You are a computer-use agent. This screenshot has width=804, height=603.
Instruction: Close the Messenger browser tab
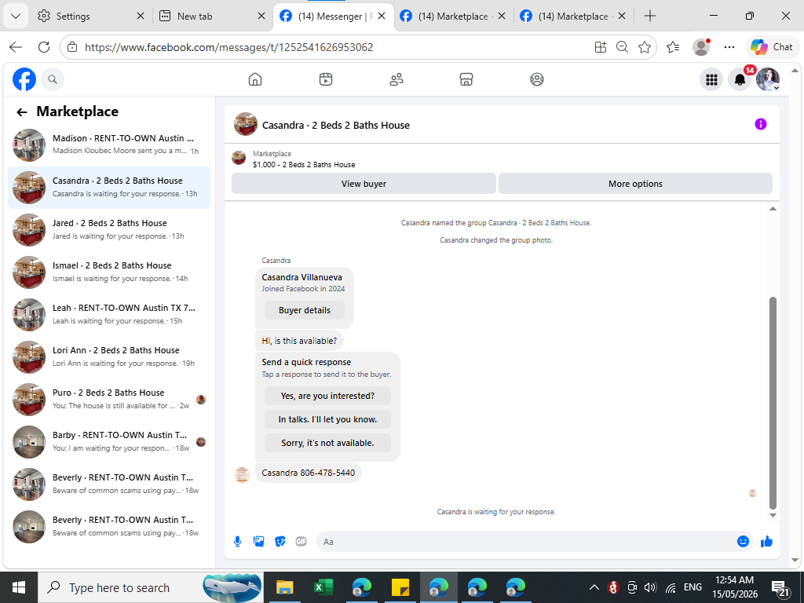click(x=382, y=16)
